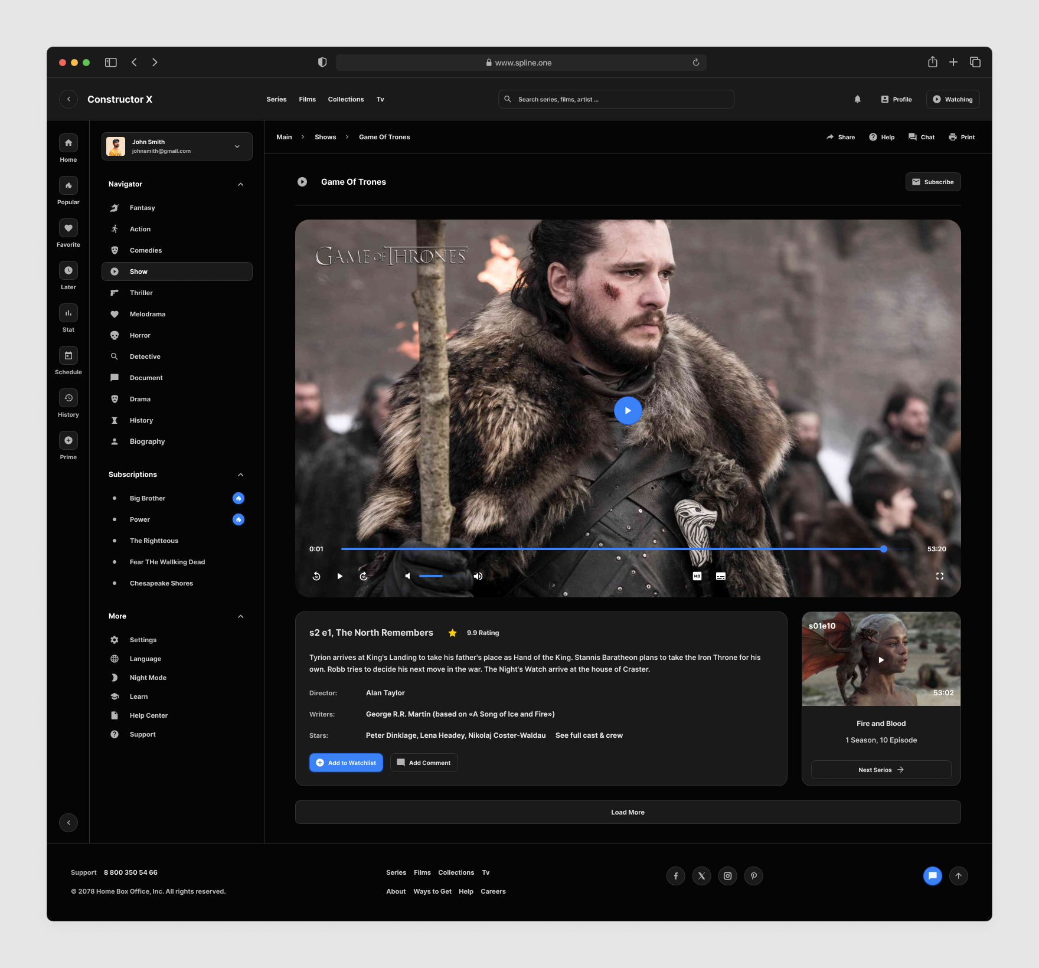The image size is (1039, 968).
Task: Click the forward 10 seconds icon
Action: [x=364, y=576]
